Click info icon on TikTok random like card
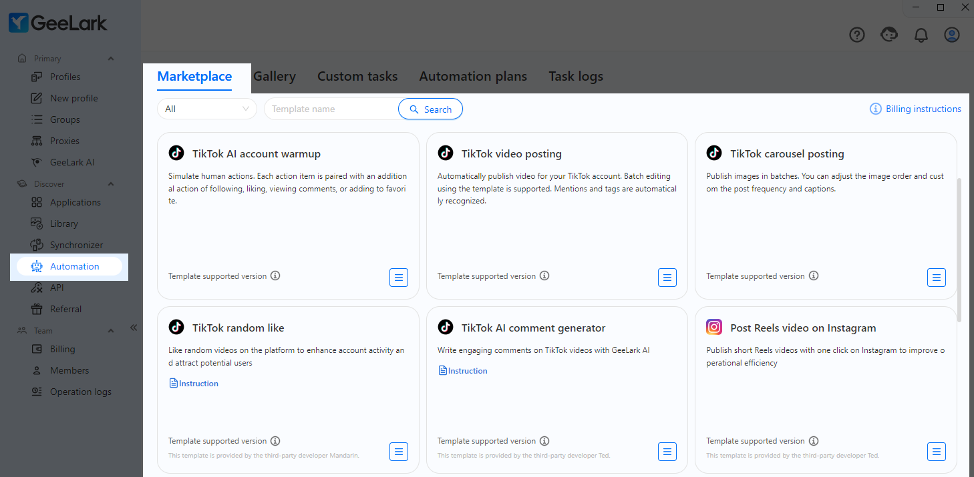The height and width of the screenshot is (477, 974). pos(275,440)
